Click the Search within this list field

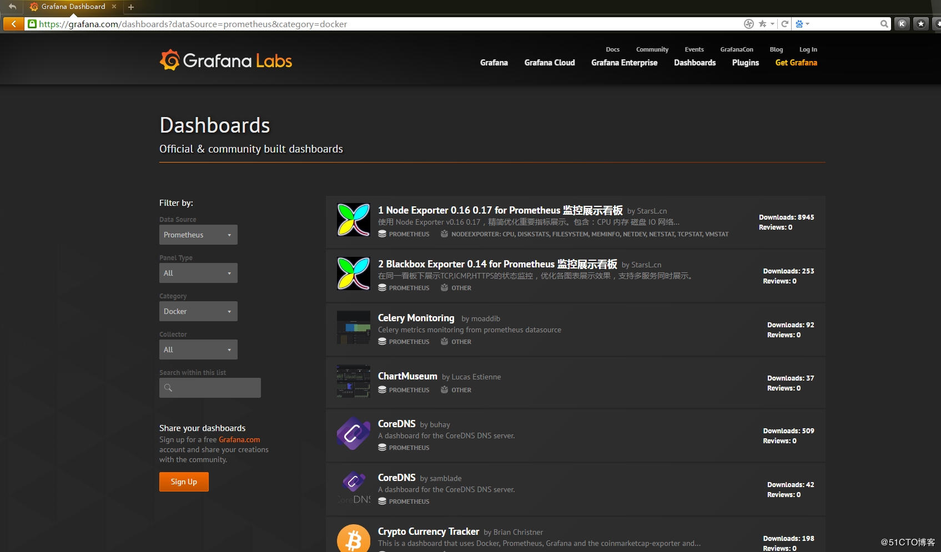coord(210,387)
